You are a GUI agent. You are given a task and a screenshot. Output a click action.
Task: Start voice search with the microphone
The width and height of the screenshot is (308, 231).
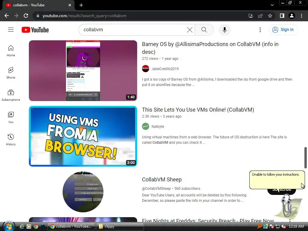[x=224, y=30]
